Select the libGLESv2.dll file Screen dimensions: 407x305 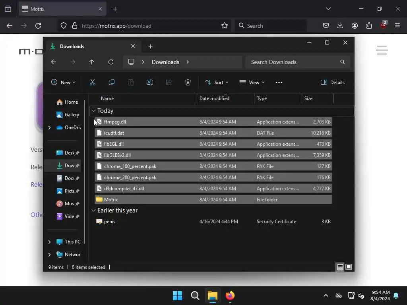[x=213, y=155]
